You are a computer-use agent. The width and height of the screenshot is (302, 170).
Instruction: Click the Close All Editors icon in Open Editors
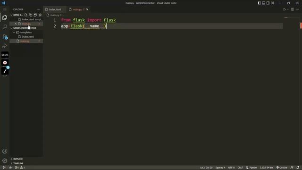(x=40, y=15)
